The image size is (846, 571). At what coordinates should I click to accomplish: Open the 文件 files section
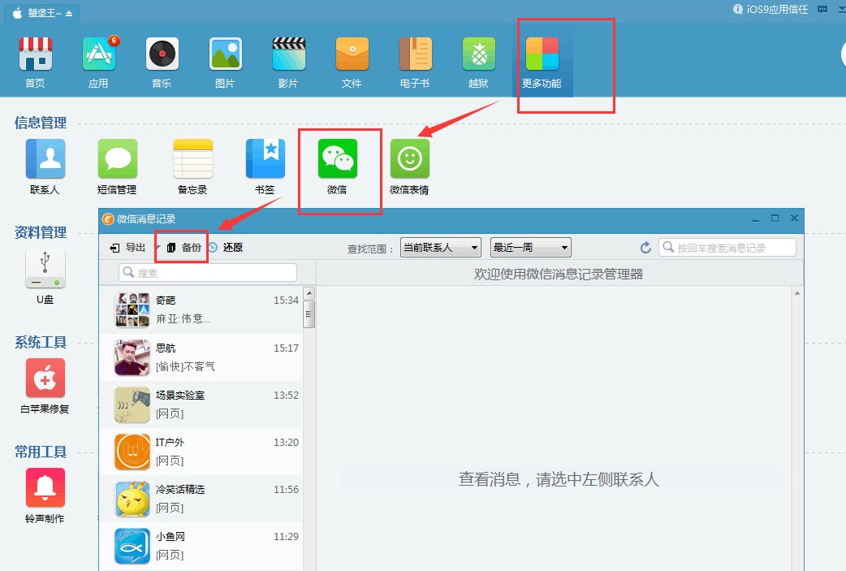click(x=352, y=62)
